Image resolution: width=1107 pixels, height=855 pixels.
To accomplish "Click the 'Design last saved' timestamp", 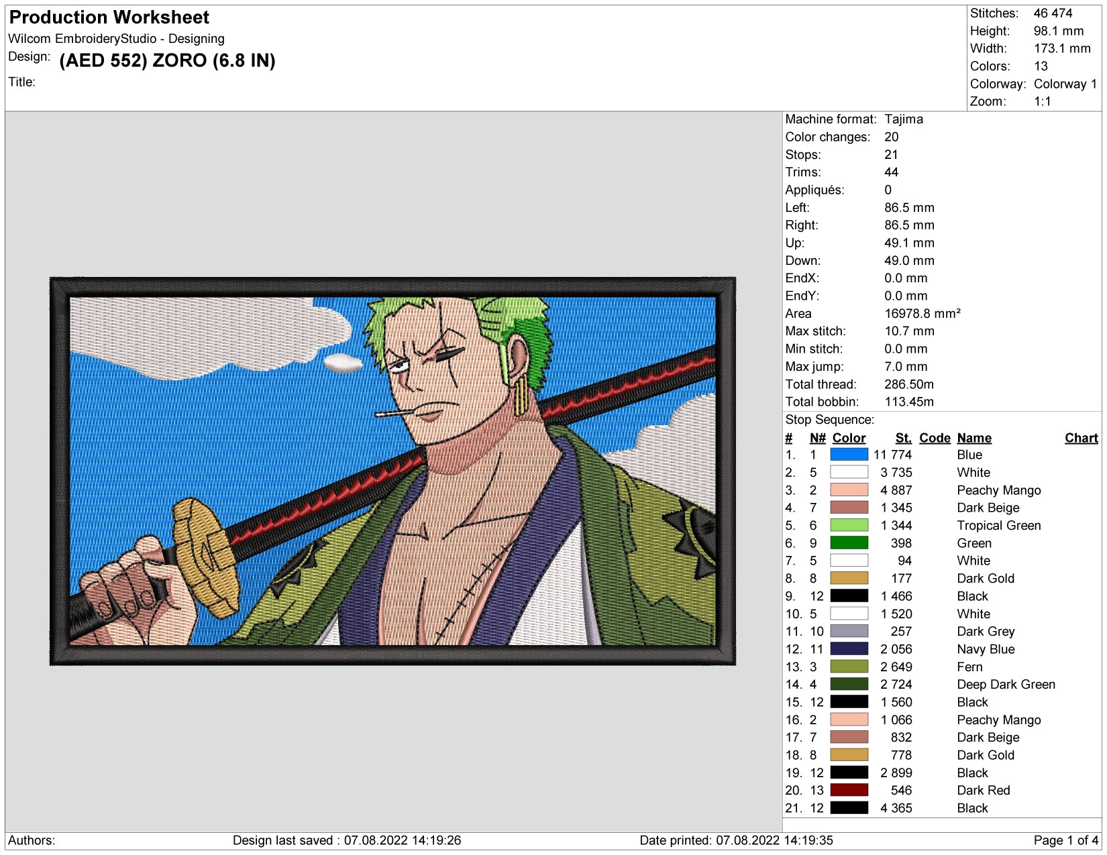I will pyautogui.click(x=346, y=840).
